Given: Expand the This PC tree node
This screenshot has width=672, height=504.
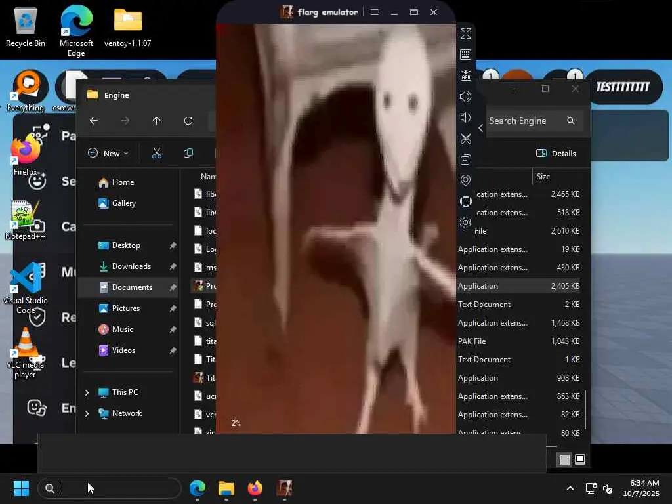Looking at the screenshot, I should pos(87,392).
